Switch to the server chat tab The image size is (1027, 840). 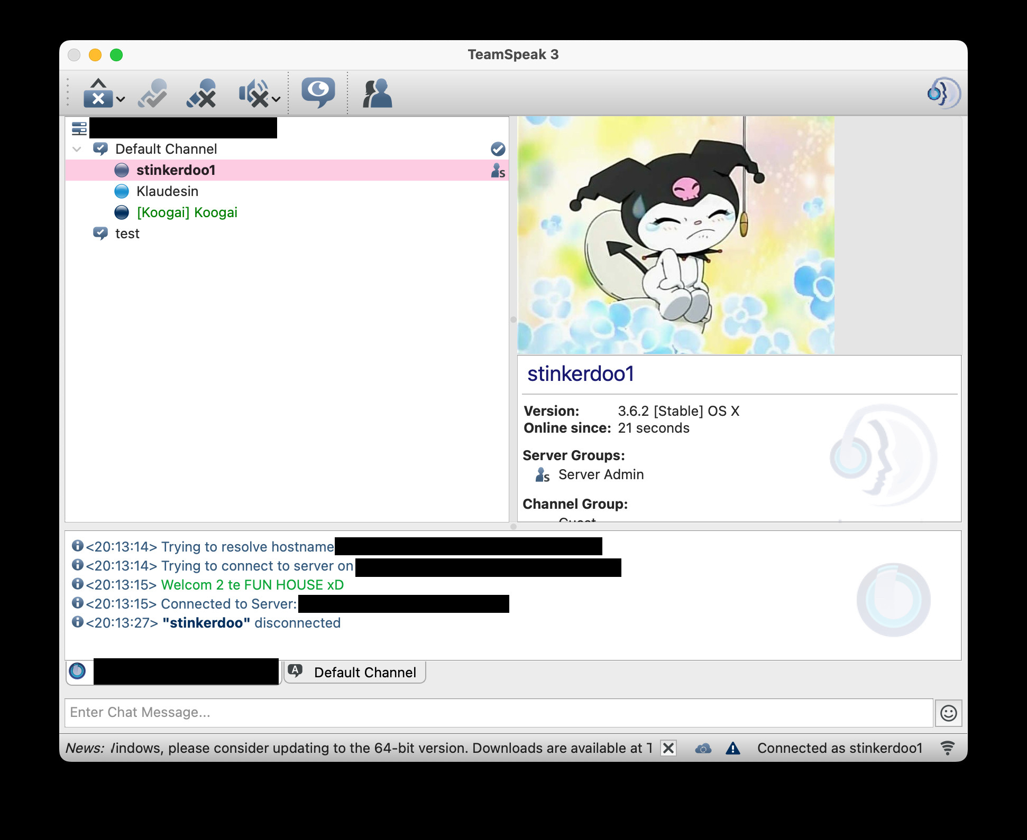(x=173, y=672)
